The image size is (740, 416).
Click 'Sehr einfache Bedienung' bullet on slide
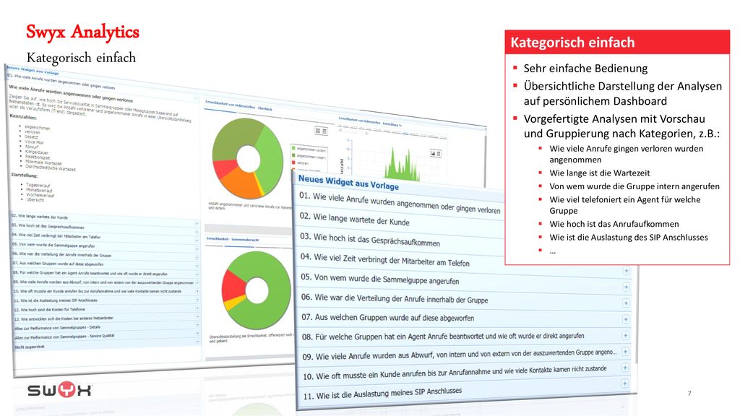click(x=585, y=69)
